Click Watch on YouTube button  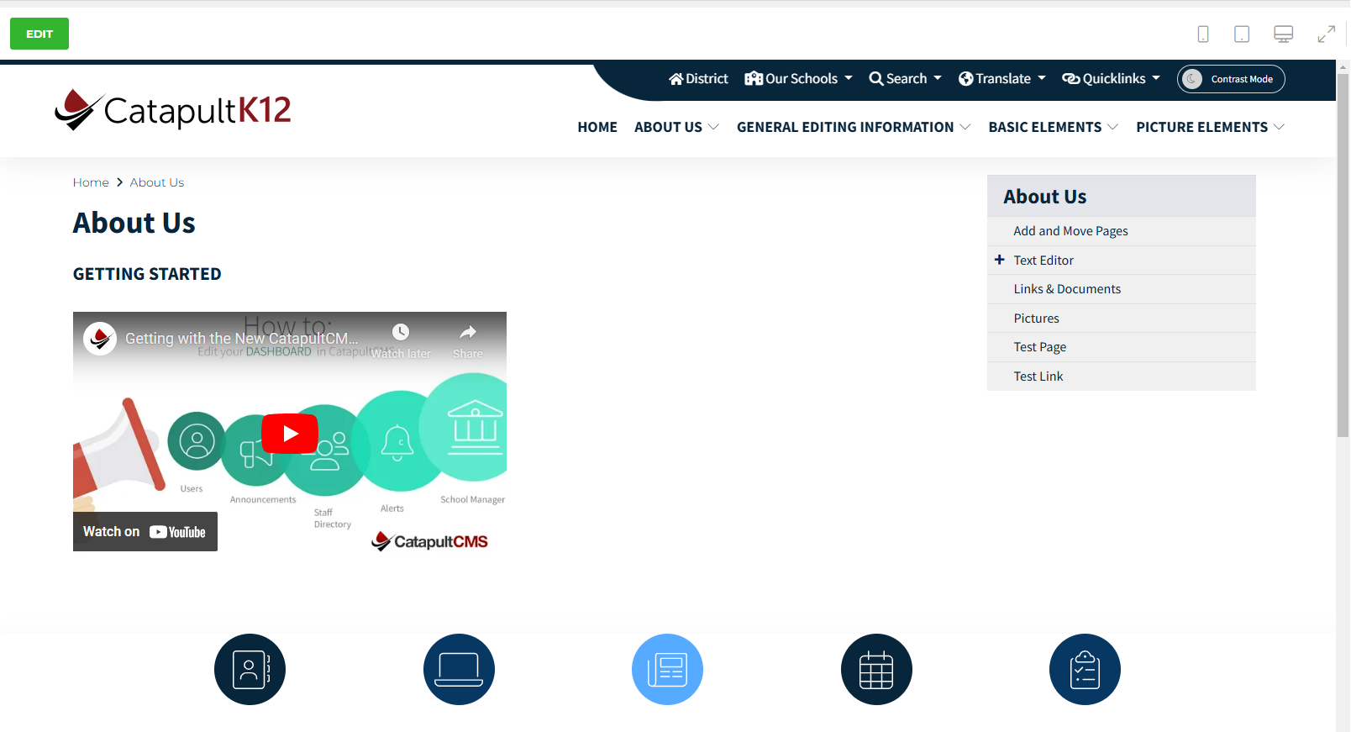tap(145, 532)
